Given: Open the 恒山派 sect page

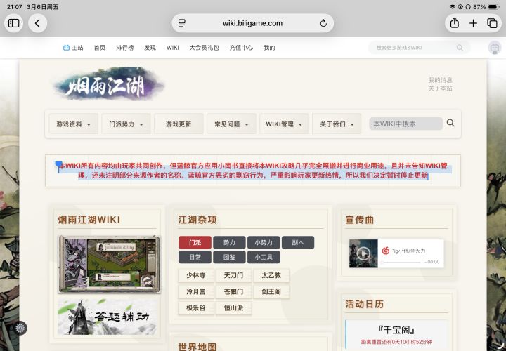Looking at the screenshot, I should point(233,307).
